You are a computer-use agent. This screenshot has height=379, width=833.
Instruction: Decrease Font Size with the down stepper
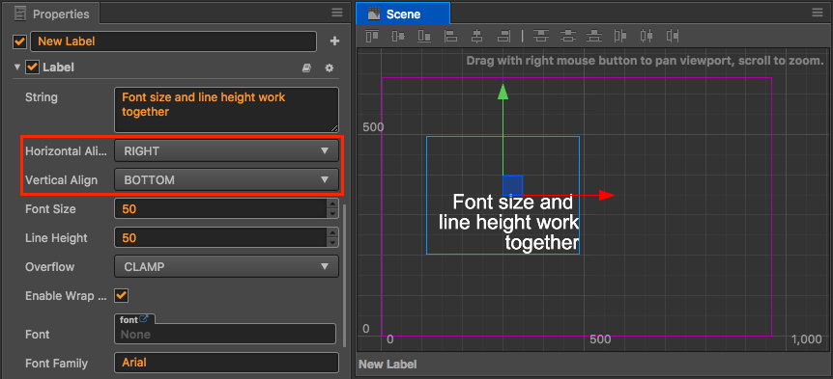[x=332, y=214]
